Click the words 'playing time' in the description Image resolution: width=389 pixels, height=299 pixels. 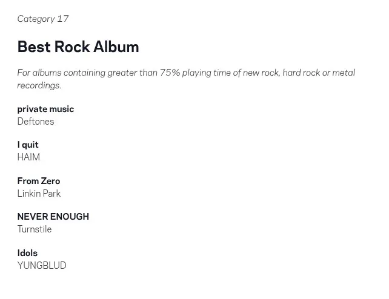(x=211, y=73)
